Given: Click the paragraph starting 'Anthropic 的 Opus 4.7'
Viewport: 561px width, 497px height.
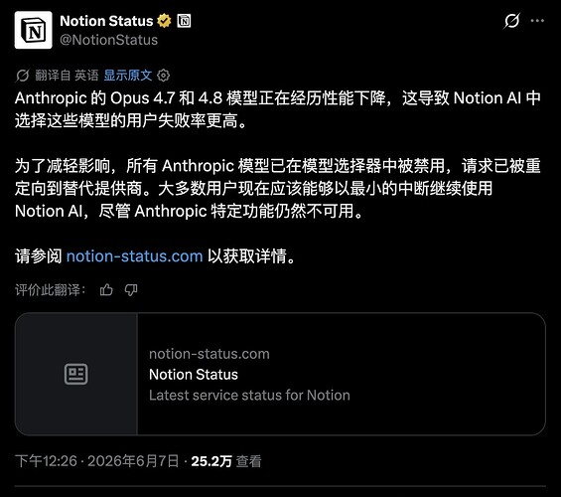Looking at the screenshot, I should point(278,109).
